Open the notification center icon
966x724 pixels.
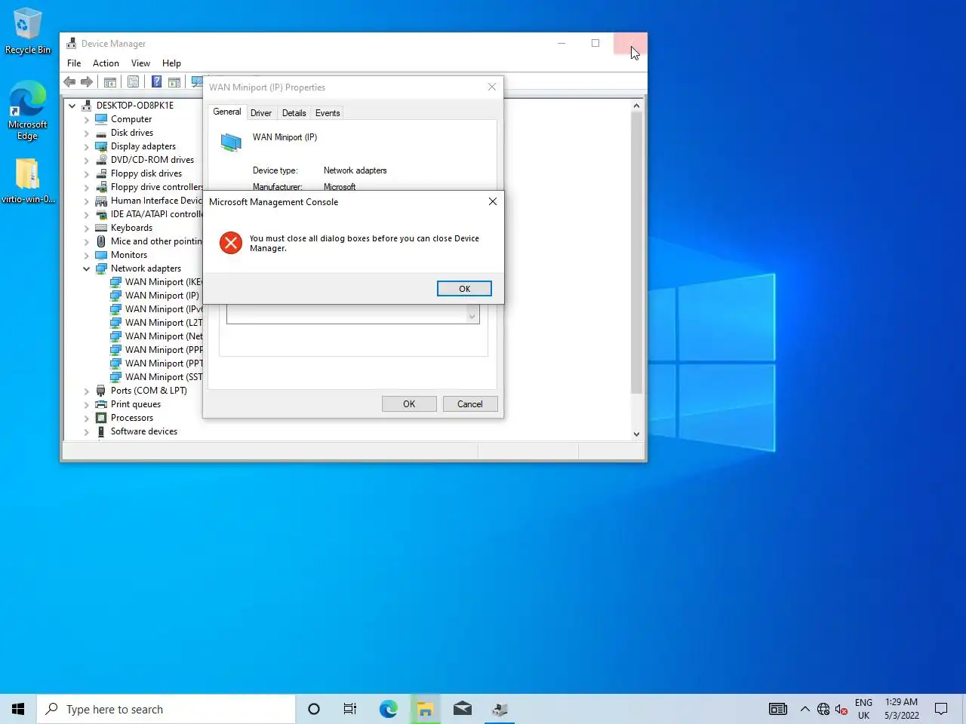point(941,709)
